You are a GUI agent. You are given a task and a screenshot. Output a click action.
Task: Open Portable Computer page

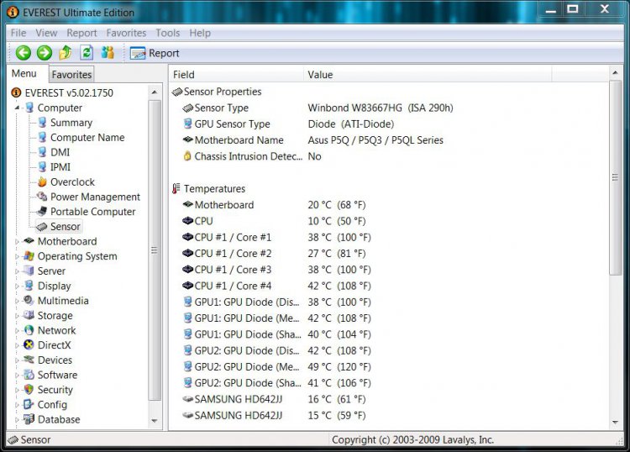tap(92, 212)
